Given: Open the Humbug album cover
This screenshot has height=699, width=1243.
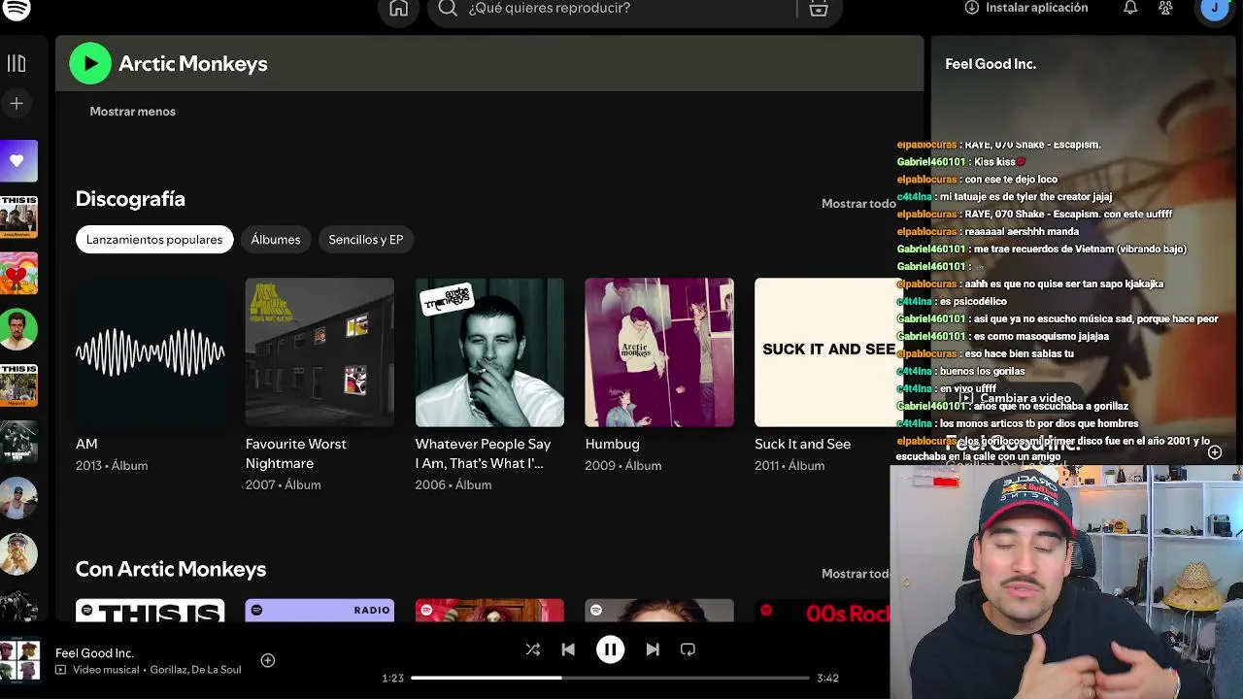Looking at the screenshot, I should 659,352.
